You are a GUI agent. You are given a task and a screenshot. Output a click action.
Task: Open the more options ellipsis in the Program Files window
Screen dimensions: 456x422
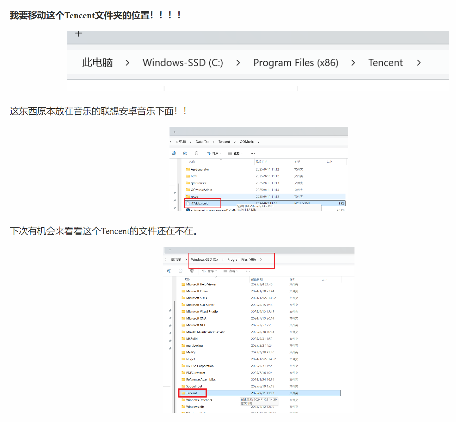(248, 271)
